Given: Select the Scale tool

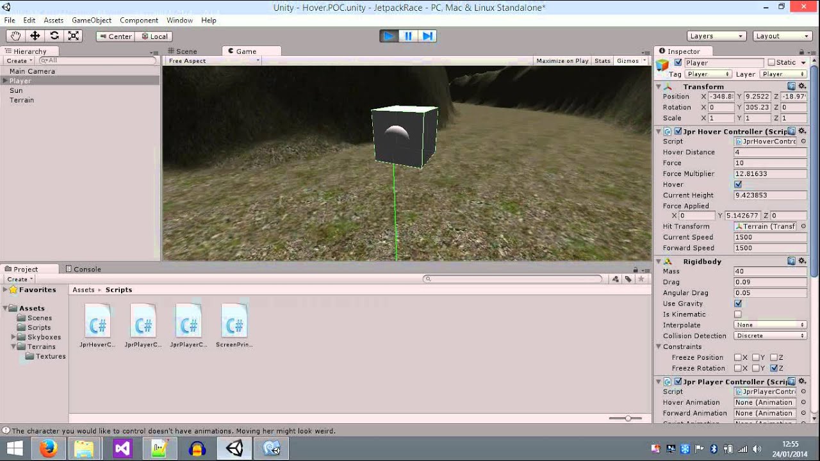Looking at the screenshot, I should (74, 36).
